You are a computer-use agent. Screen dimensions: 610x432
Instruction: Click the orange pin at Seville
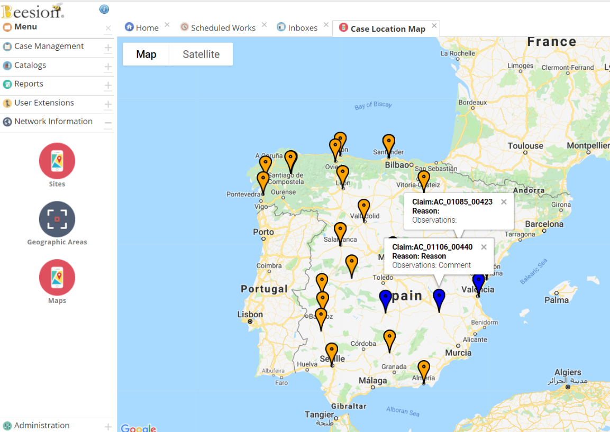point(332,352)
